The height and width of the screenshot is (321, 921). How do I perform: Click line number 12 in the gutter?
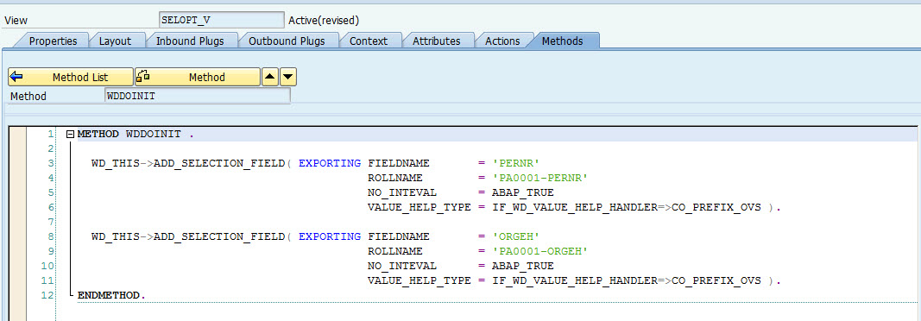[48, 295]
